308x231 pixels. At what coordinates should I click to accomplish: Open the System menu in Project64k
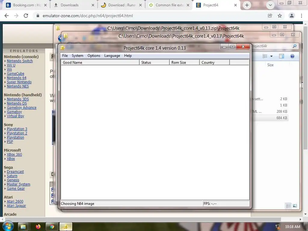[77, 56]
